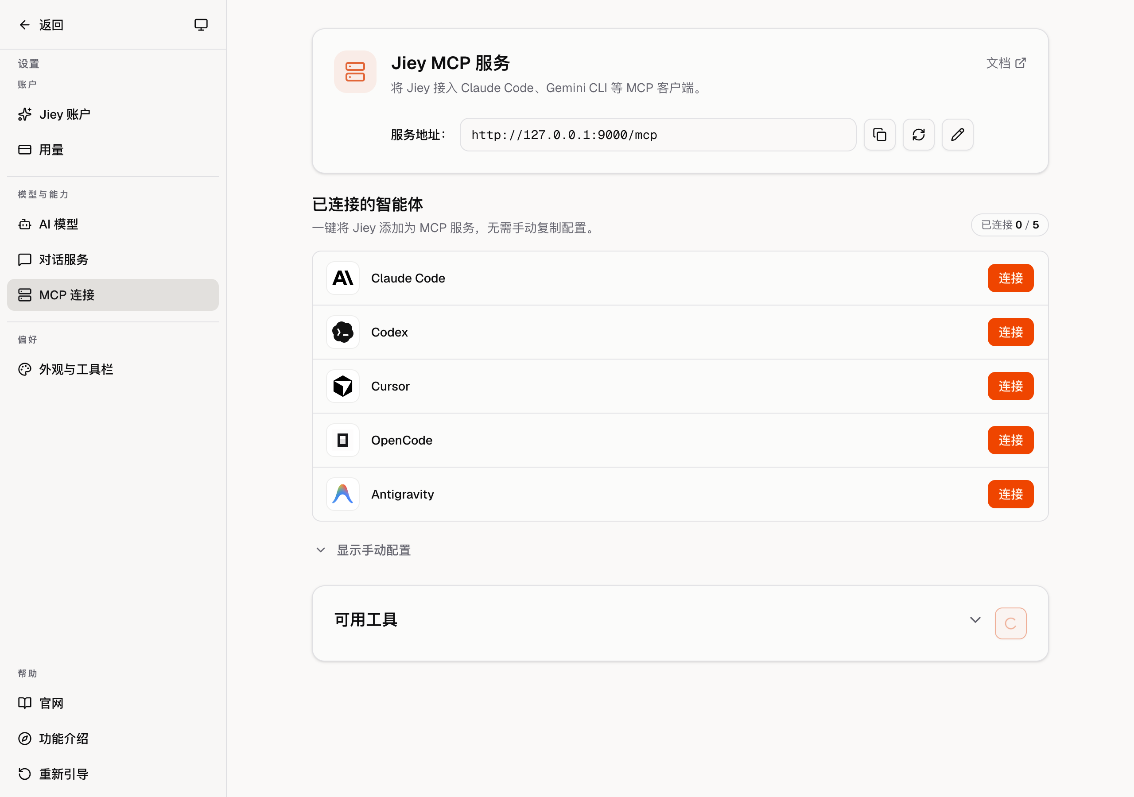Click the Antigravity label text
This screenshot has height=797, width=1134.
click(403, 494)
